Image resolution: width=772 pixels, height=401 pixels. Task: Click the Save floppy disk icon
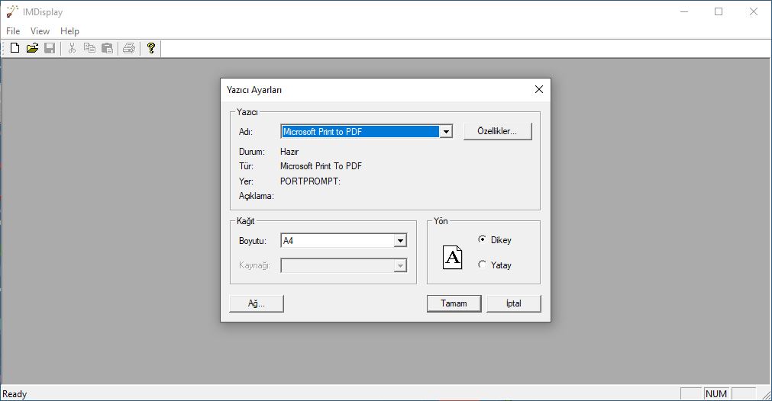tap(50, 48)
